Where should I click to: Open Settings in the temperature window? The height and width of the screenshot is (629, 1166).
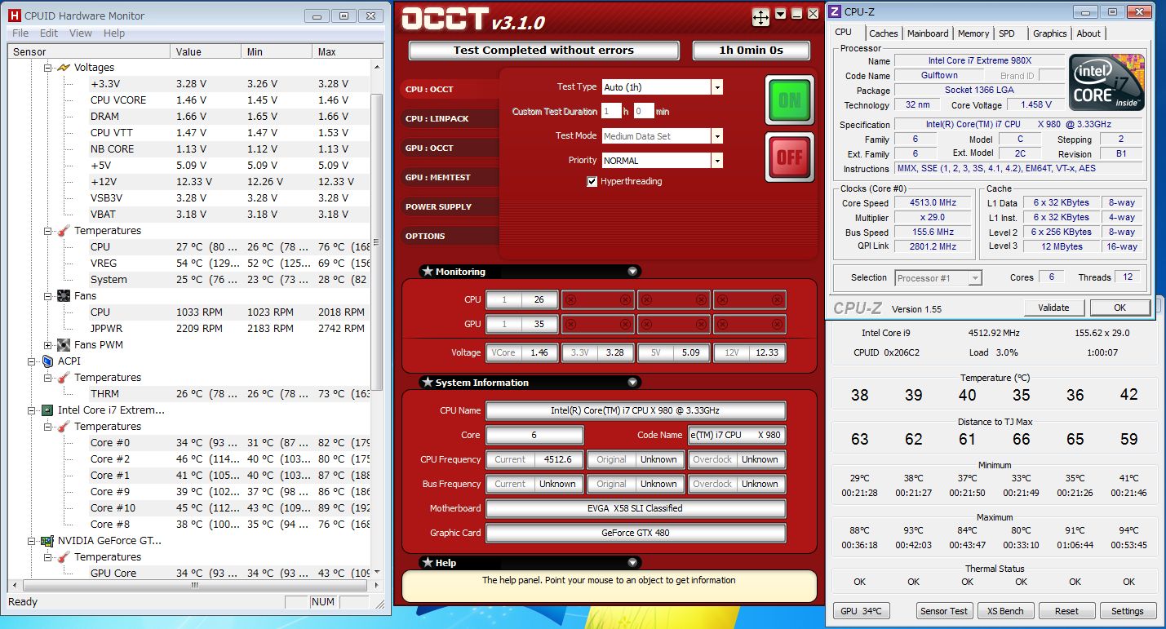1128,611
